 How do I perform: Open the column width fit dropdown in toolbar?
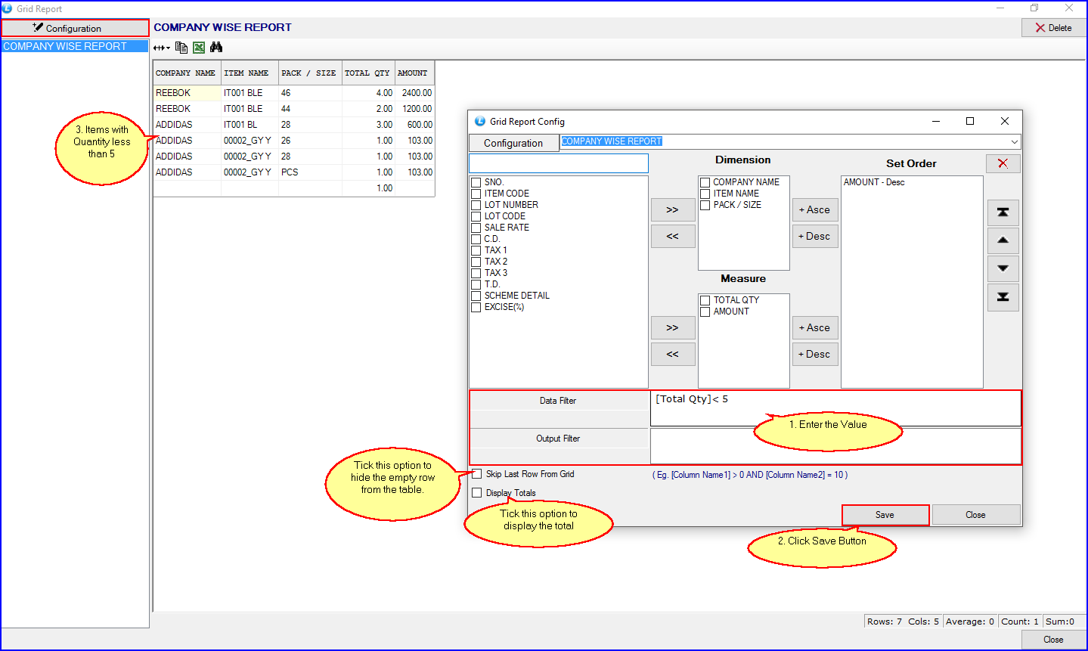point(161,48)
